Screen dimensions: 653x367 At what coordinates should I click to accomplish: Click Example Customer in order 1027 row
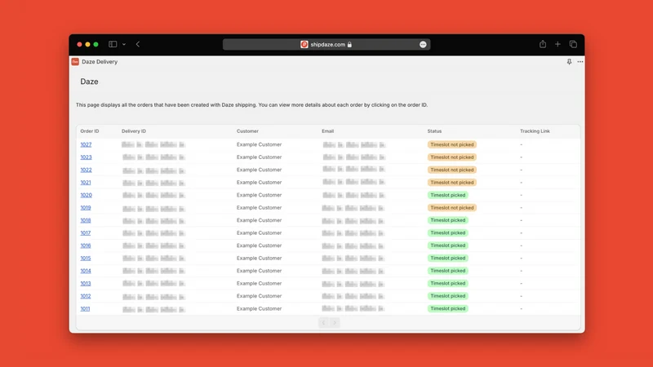tap(259, 144)
